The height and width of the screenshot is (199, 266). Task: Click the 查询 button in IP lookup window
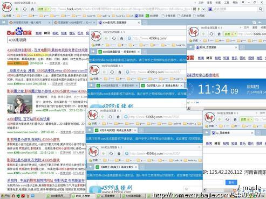pyautogui.click(x=231, y=182)
